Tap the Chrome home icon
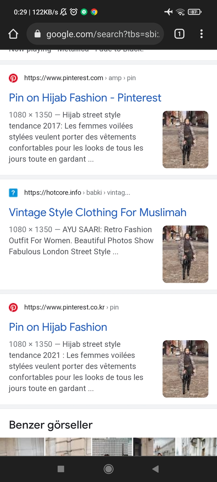Viewport: 217px width, 482px height. tap(13, 34)
